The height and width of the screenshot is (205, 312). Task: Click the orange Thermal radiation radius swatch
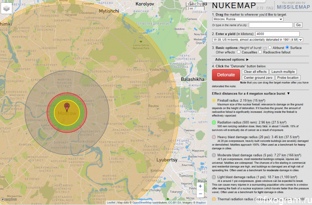point(214,199)
